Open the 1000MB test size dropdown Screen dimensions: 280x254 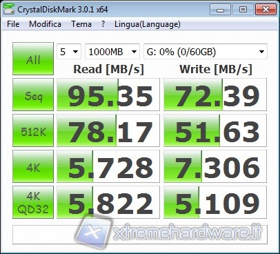tap(112, 52)
